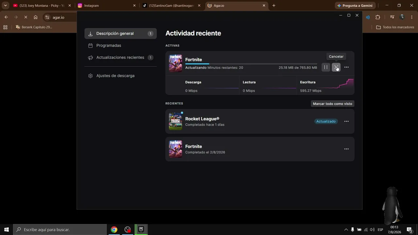Click the Actualizado badge on Rocket League

pyautogui.click(x=326, y=121)
